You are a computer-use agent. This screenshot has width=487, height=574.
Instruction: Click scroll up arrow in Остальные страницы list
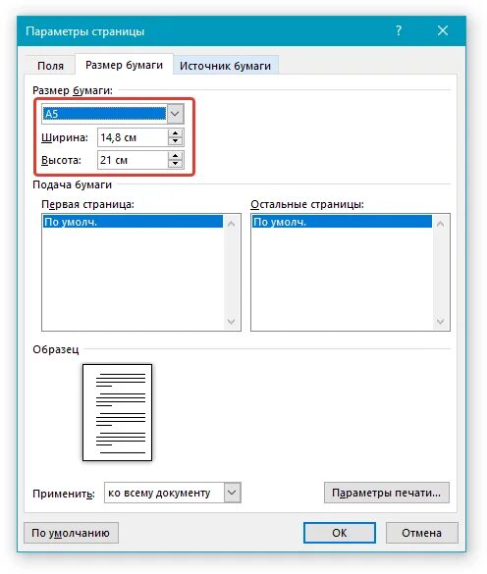[441, 224]
